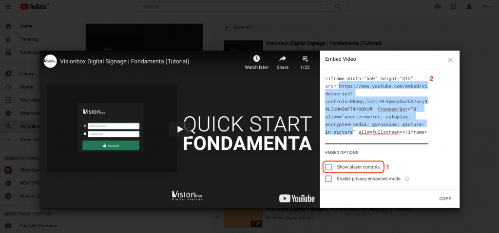Click the Watch later clock in sidebar
The height and width of the screenshot is (233, 499).
(x=8, y=113)
